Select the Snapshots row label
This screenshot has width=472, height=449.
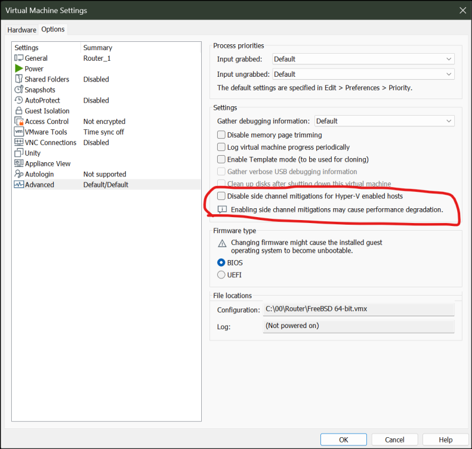click(40, 90)
